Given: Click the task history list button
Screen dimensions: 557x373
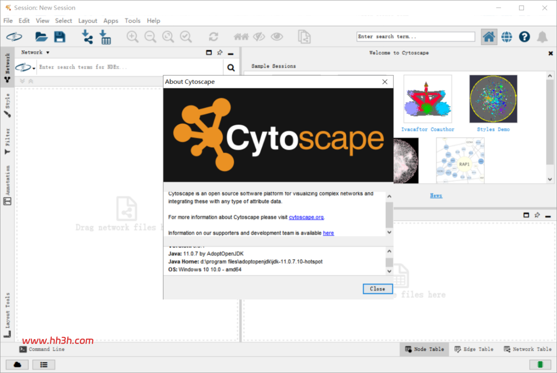Looking at the screenshot, I should pyautogui.click(x=43, y=365).
